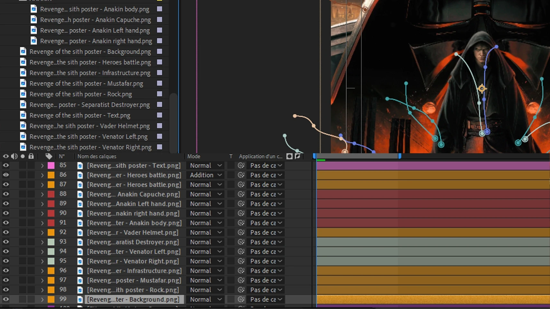The height and width of the screenshot is (309, 550).
Task: Toggle visibility of layer 88 Anakin Capuche
Action: [6, 194]
